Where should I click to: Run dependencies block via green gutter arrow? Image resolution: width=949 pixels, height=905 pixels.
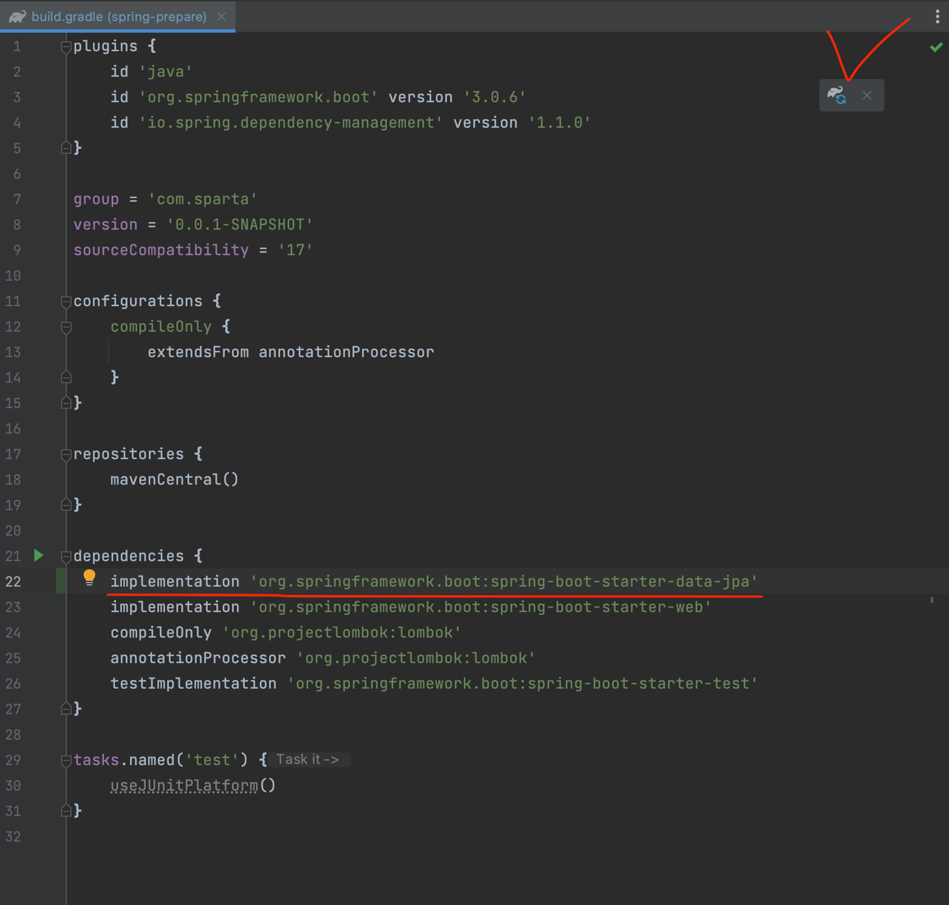(39, 555)
